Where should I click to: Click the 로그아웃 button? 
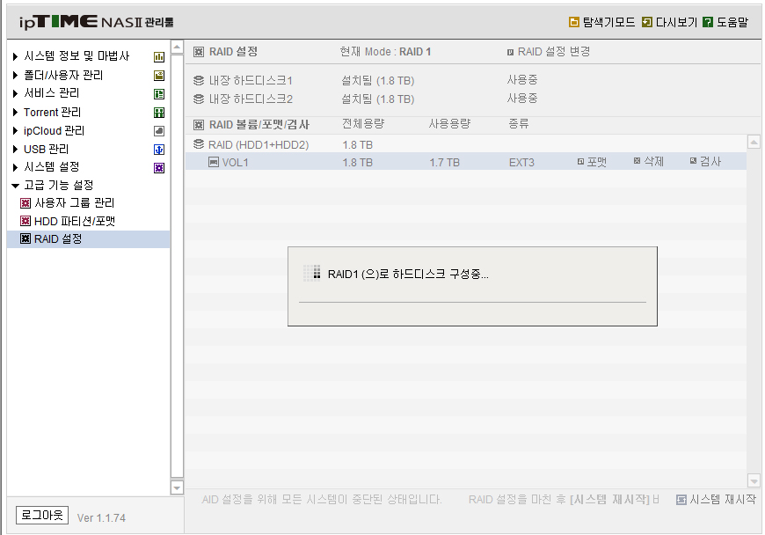(42, 515)
